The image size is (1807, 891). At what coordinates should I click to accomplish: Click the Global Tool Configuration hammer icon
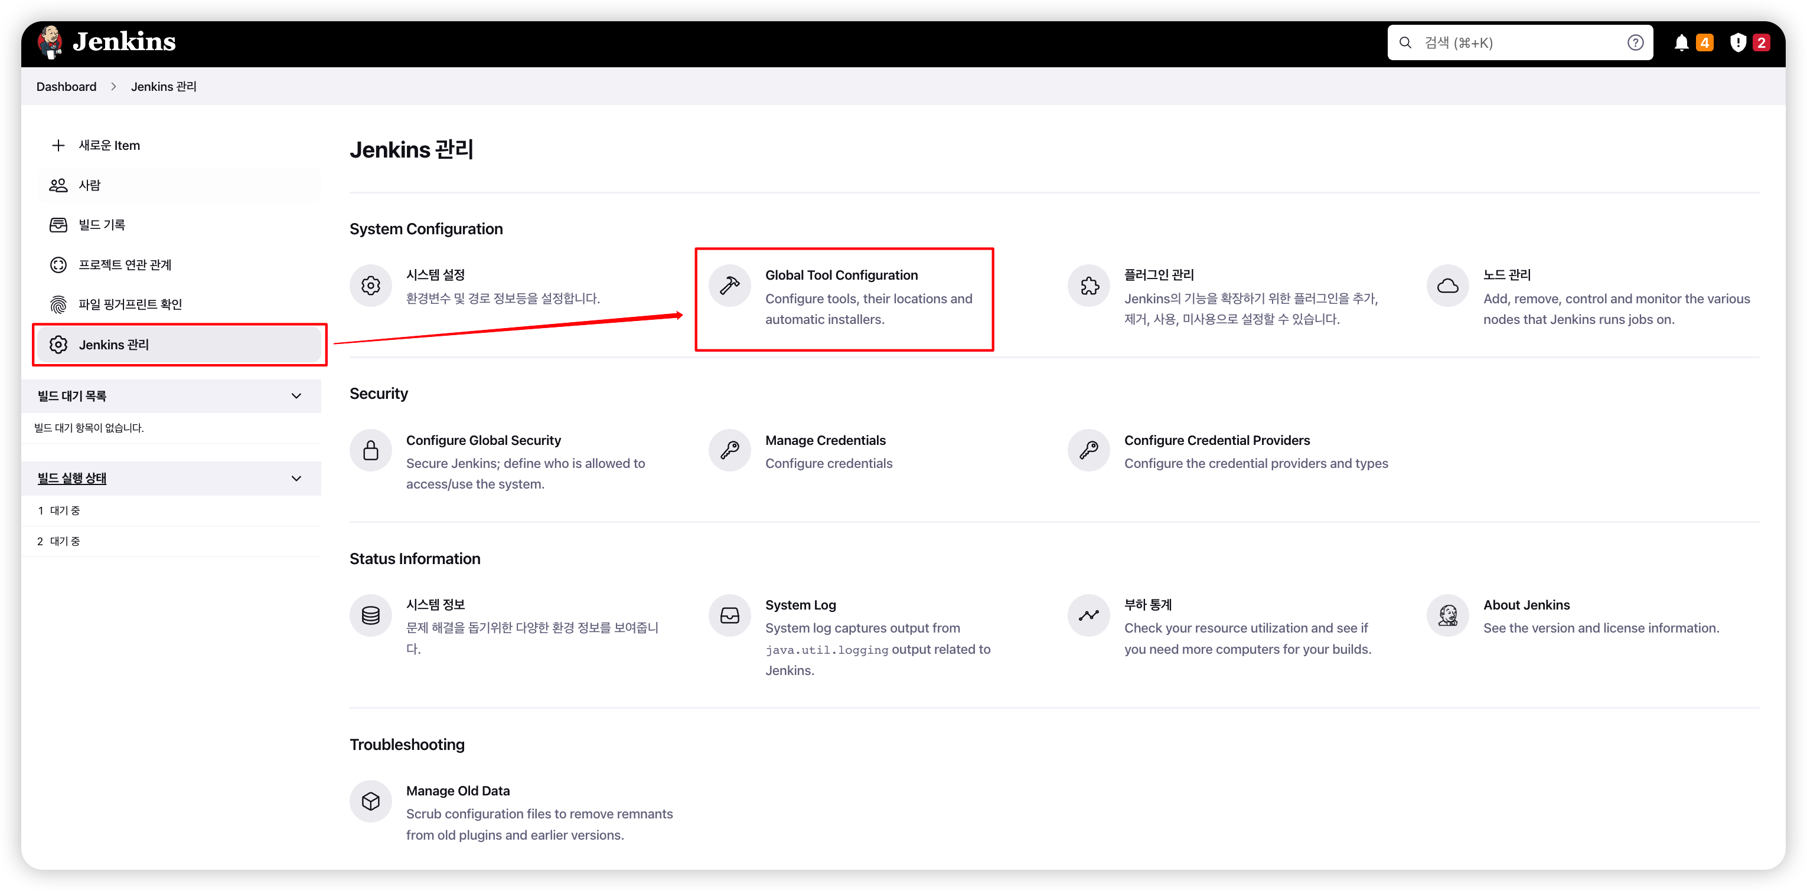[x=729, y=286]
